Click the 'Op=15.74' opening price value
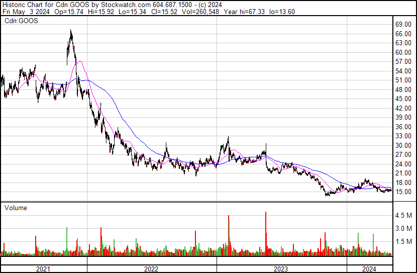The height and width of the screenshot is (273, 417). point(69,12)
